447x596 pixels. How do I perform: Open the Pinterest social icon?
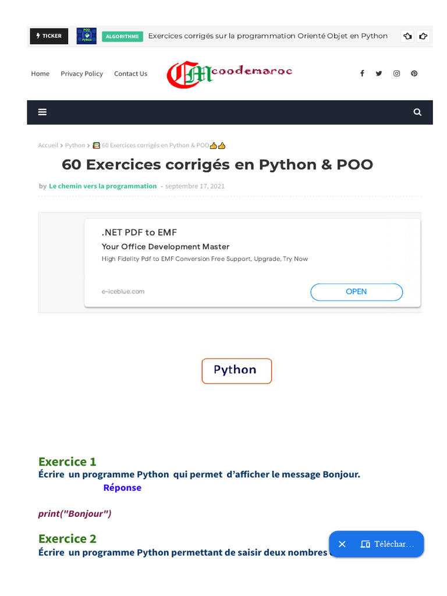point(414,73)
